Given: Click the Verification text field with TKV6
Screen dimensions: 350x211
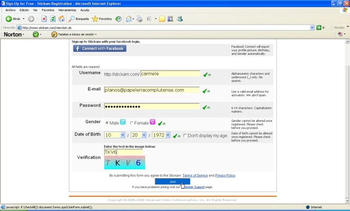Looking at the screenshot, I should 123,152.
